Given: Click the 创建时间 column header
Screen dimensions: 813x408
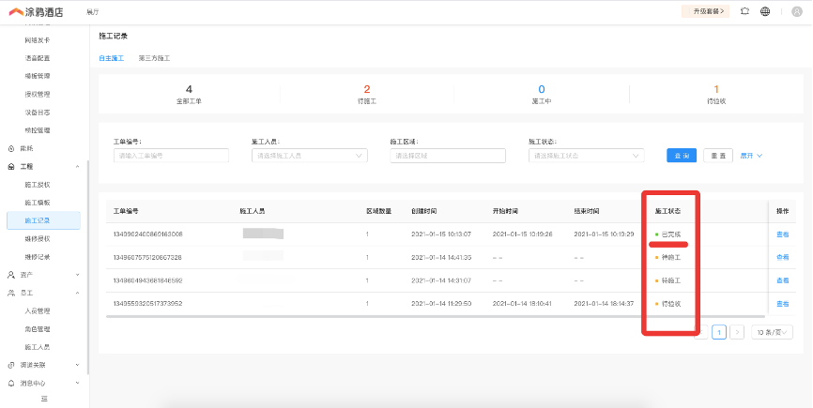Looking at the screenshot, I should [x=424, y=211].
